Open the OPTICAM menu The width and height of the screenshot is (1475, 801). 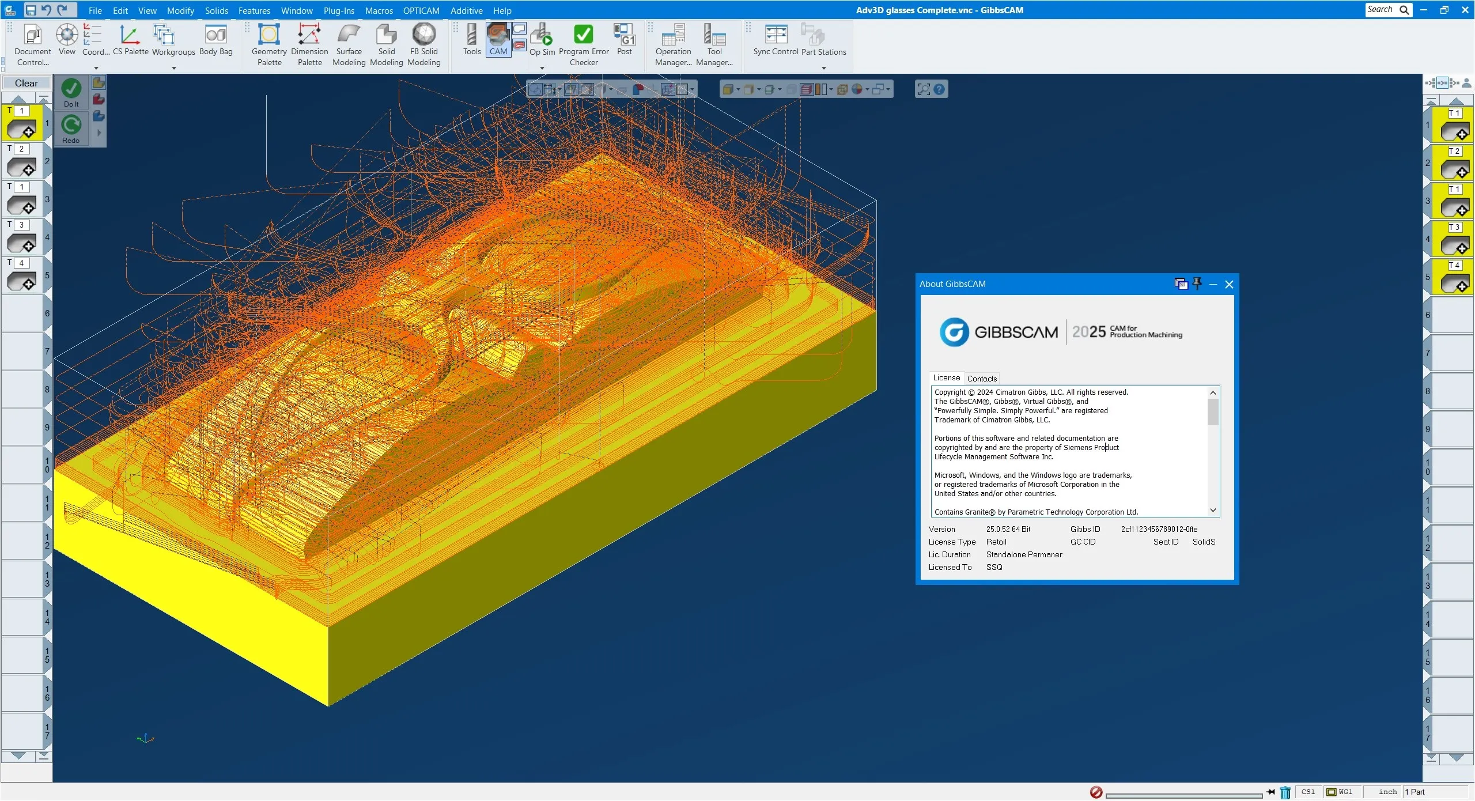[x=421, y=10]
